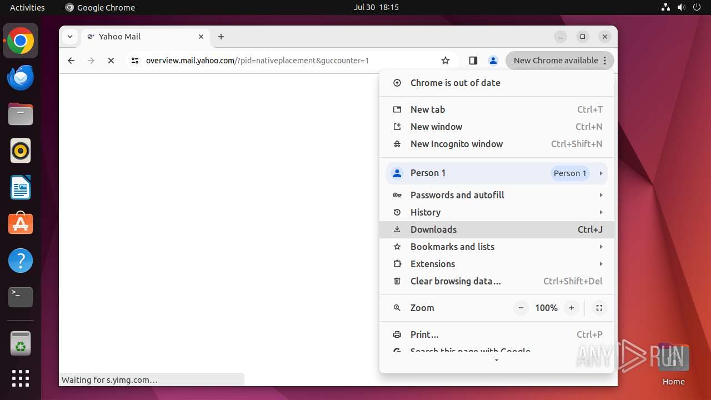
Task: Open the side panel icon
Action: coord(473,61)
